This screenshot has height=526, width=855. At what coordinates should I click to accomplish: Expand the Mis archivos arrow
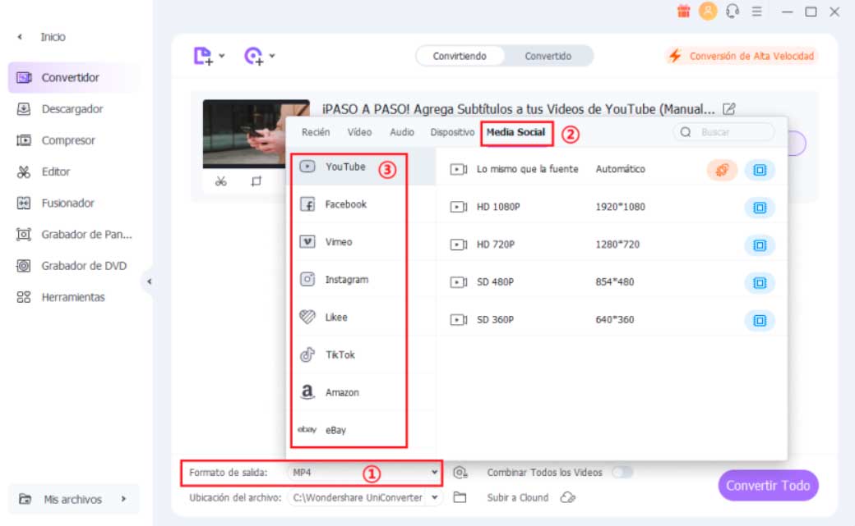pyautogui.click(x=123, y=499)
